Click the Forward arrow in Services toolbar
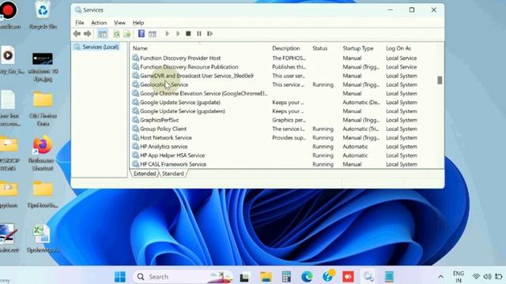Viewport: 506px width, 284px height. [x=87, y=33]
